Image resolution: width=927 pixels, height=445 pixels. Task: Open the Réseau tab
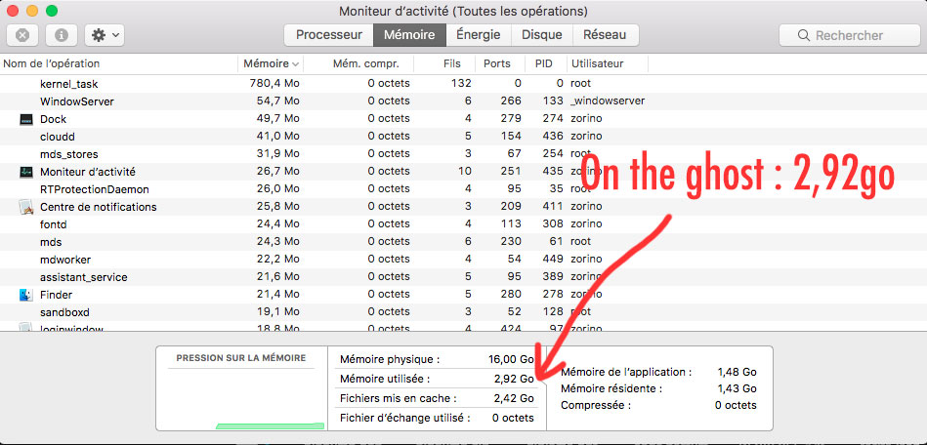605,35
